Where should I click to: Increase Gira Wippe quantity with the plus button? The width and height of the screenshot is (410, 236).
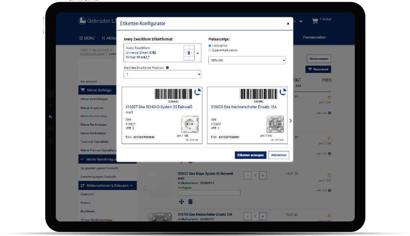point(263,175)
